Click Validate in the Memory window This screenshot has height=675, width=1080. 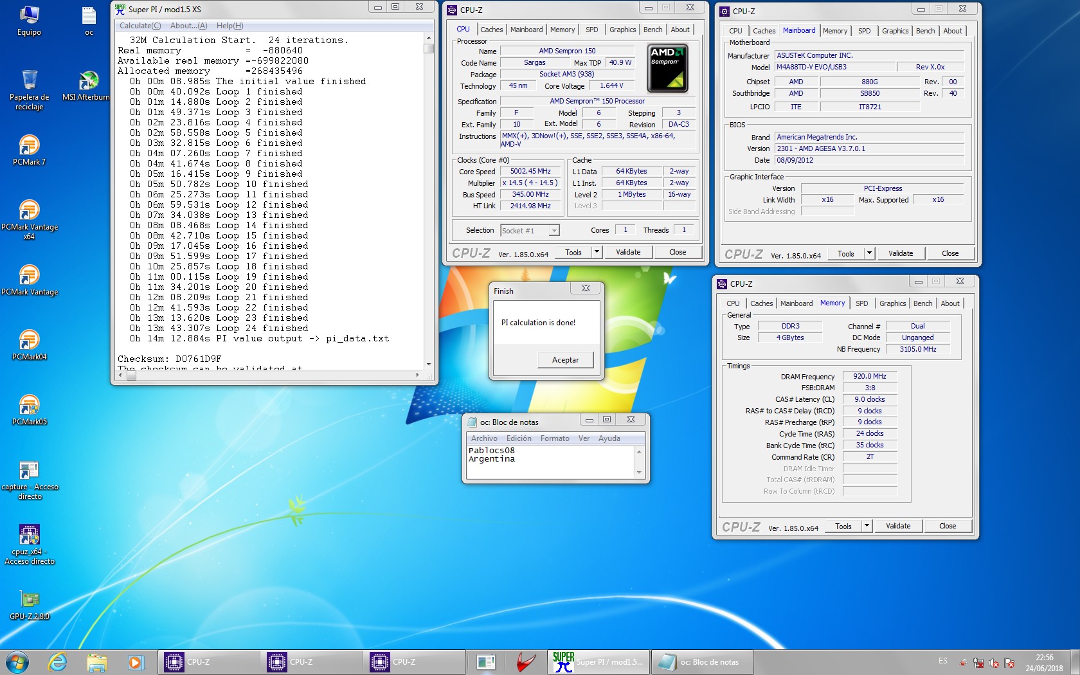point(898,526)
